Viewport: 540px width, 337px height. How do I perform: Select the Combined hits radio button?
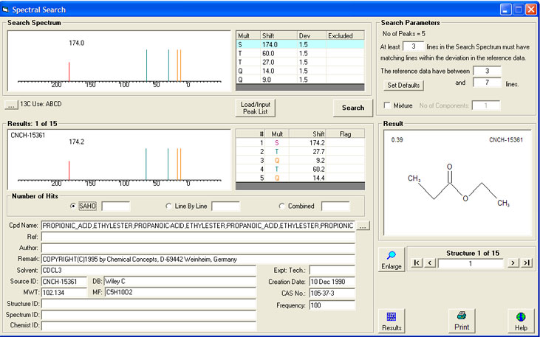(282, 206)
